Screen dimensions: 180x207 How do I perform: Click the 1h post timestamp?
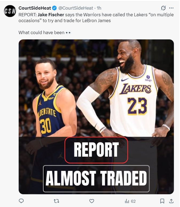99,8
